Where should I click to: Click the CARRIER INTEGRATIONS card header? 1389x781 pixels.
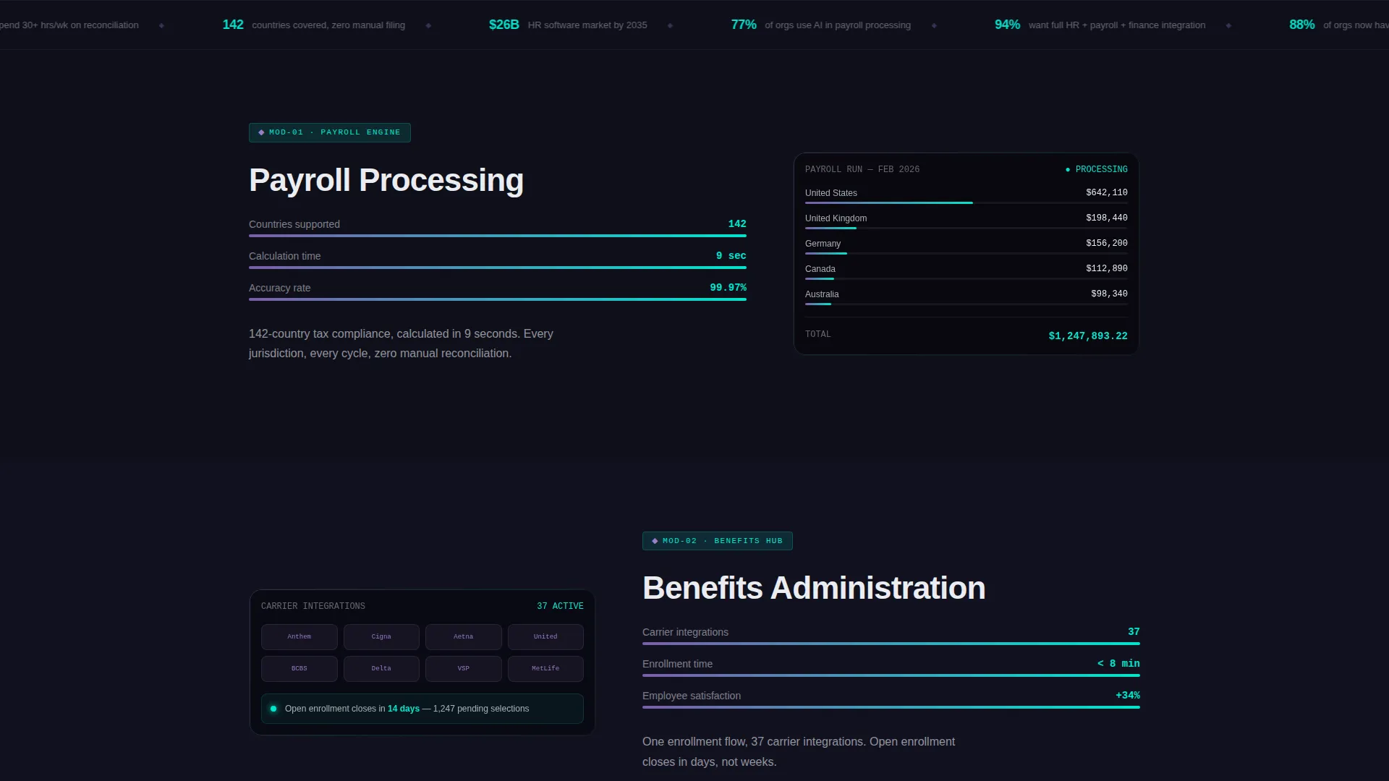tap(313, 606)
